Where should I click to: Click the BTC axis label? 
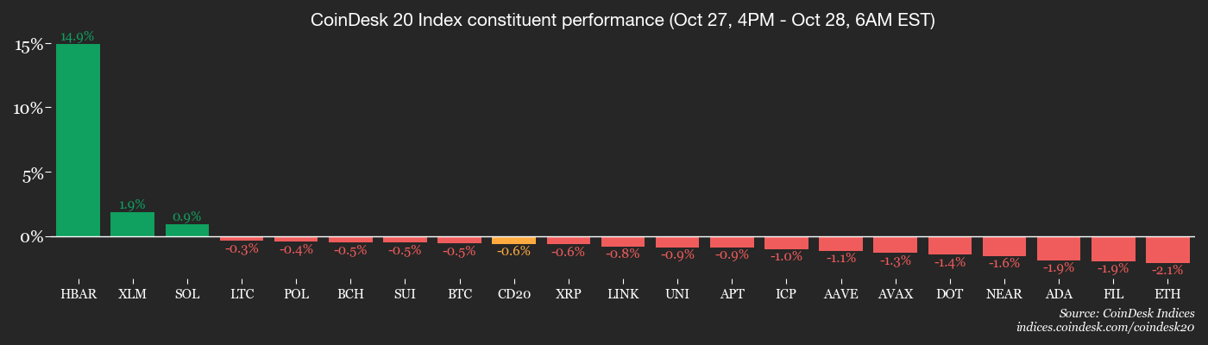click(460, 294)
